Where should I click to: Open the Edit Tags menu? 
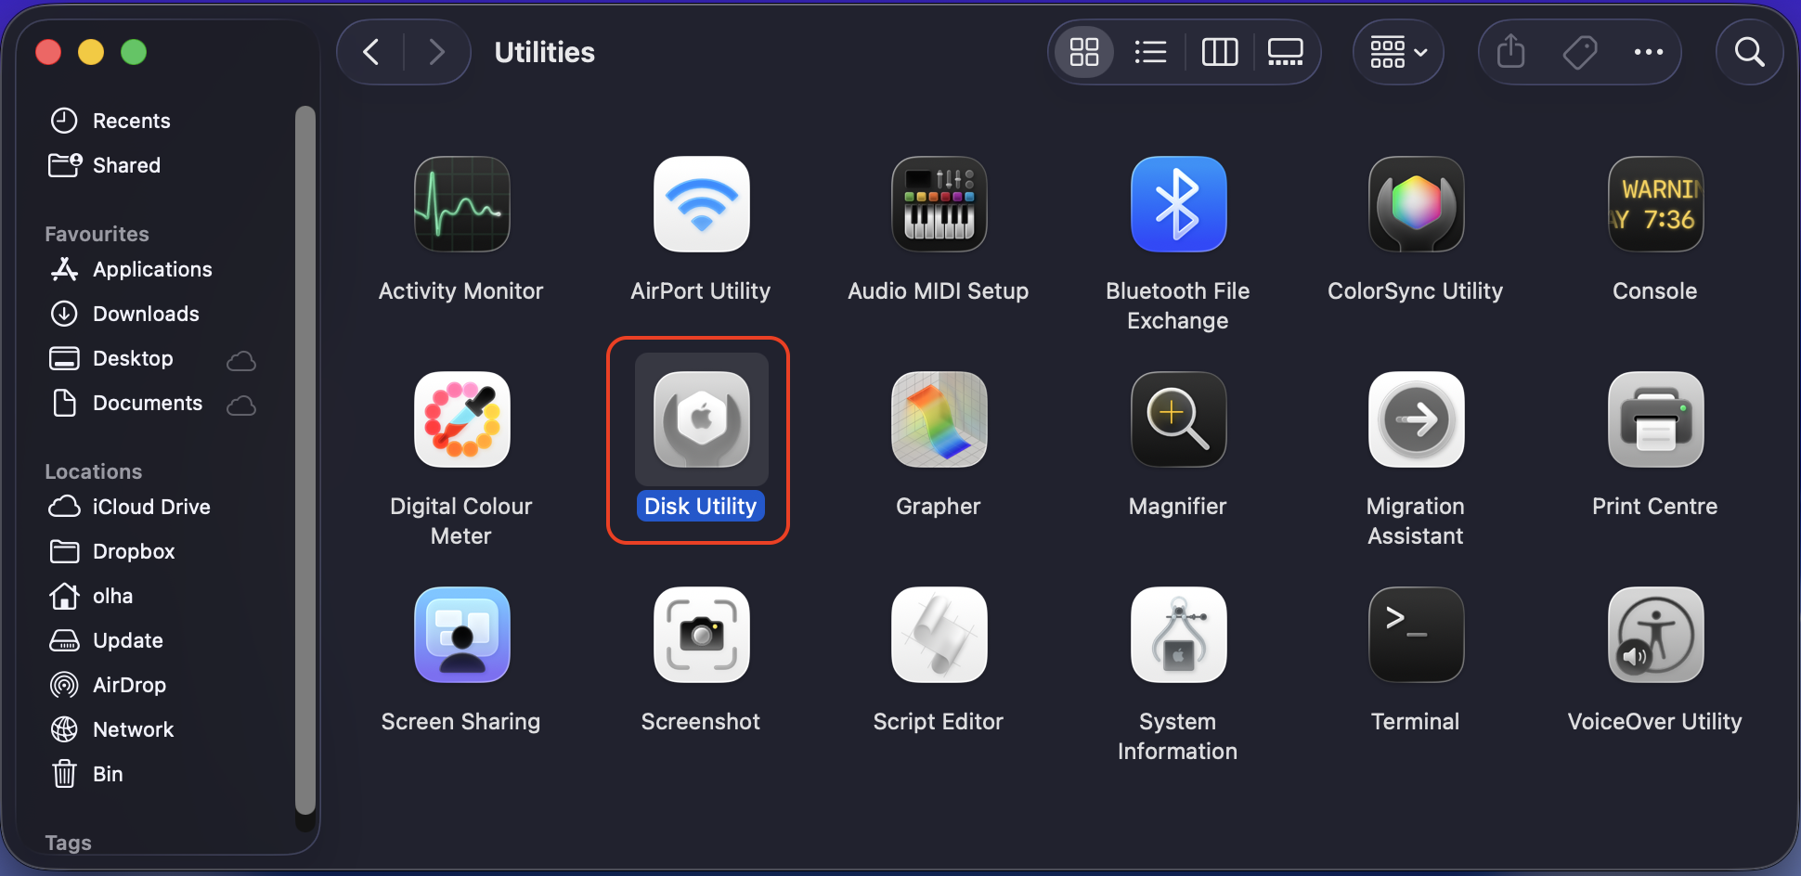click(x=1579, y=52)
